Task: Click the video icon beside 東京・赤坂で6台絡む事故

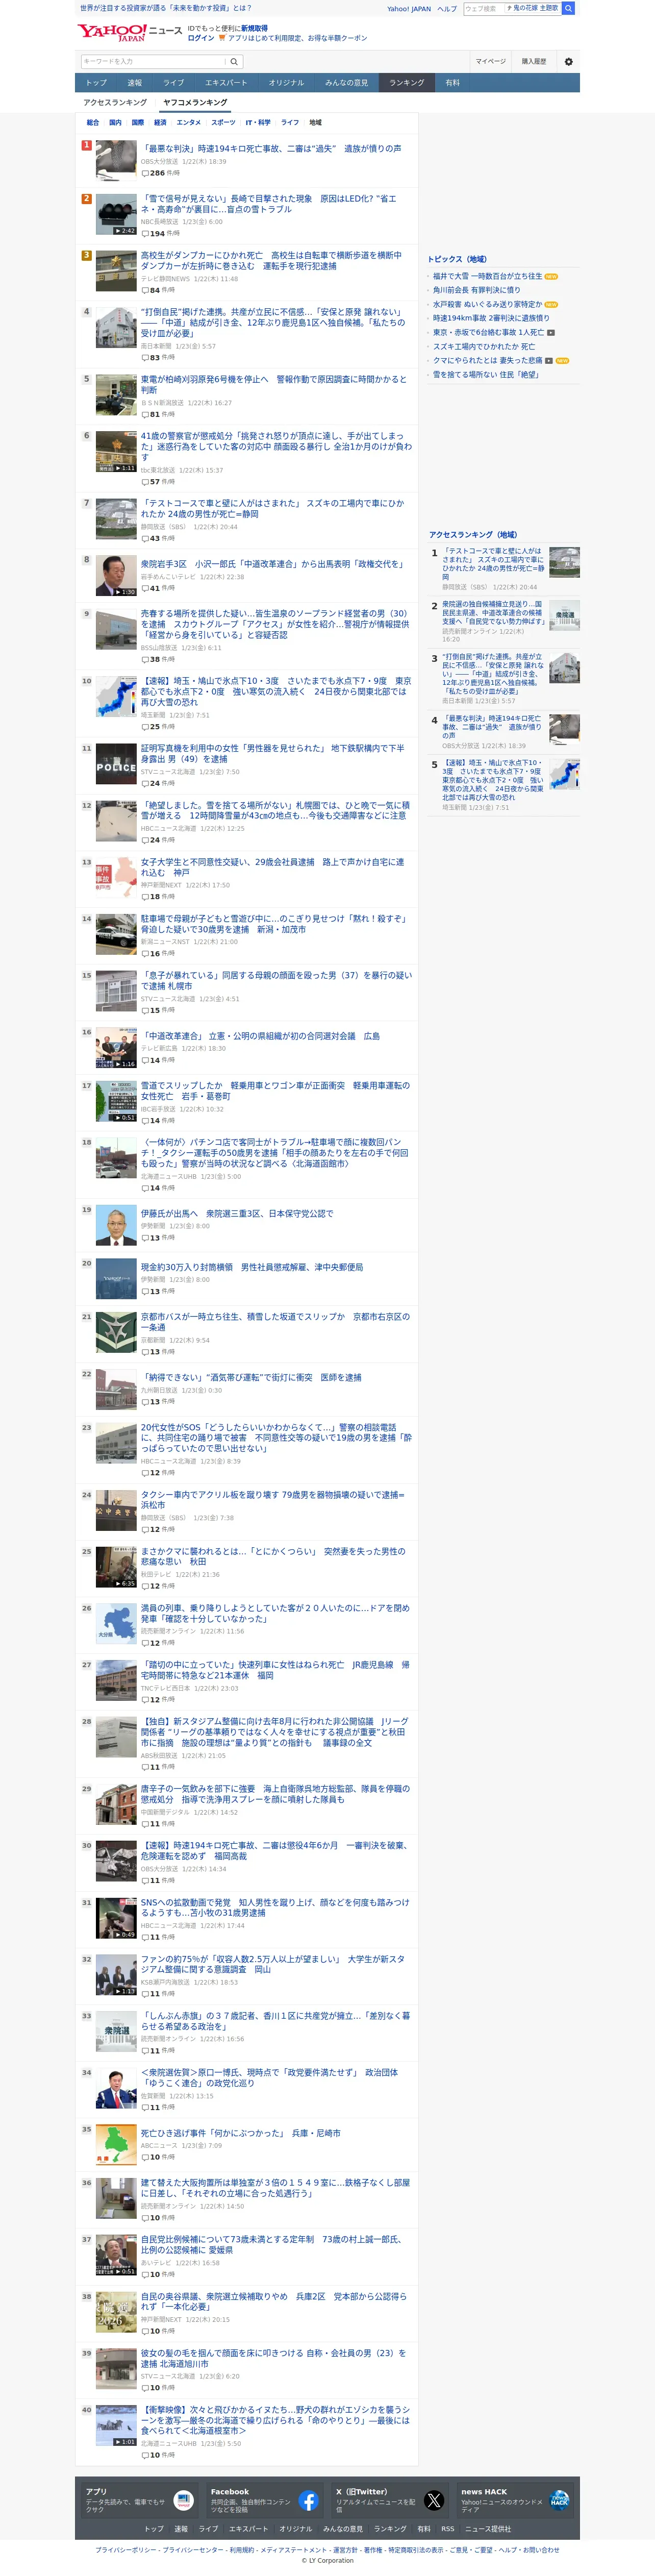Action: (551, 332)
